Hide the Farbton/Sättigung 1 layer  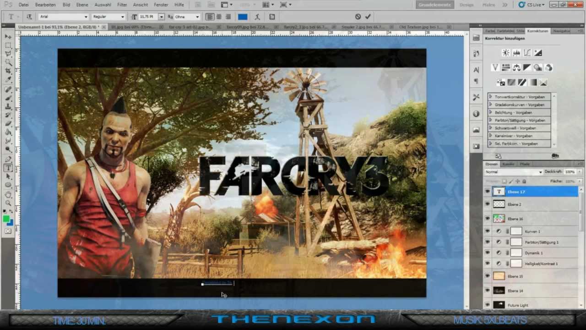488,242
